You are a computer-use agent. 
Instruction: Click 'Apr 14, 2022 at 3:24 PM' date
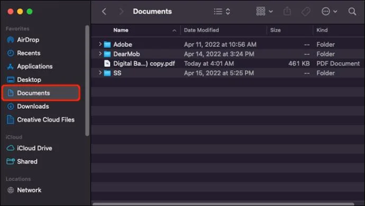pyautogui.click(x=219, y=54)
